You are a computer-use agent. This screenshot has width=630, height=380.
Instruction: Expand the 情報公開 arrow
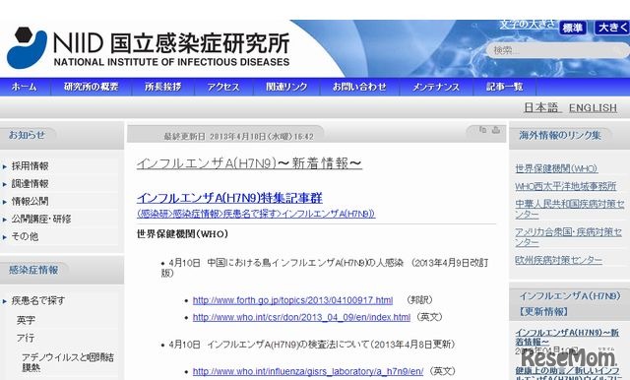point(5,202)
